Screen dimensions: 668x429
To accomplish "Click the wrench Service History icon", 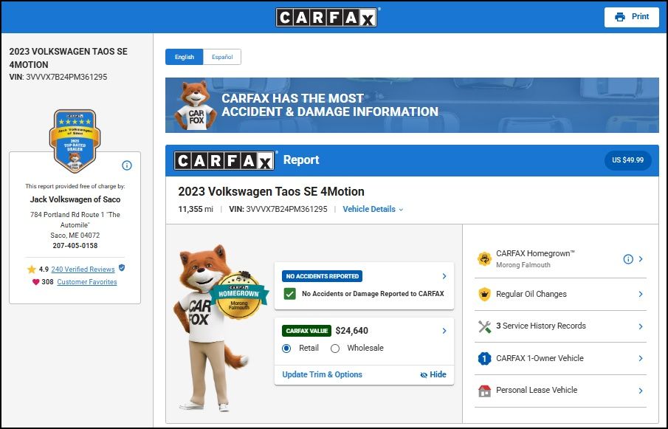I will [x=484, y=326].
